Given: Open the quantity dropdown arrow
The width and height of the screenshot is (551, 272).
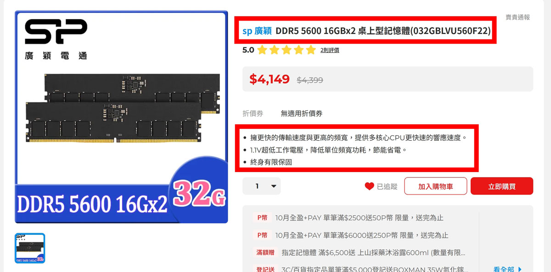Looking at the screenshot, I should 274,186.
